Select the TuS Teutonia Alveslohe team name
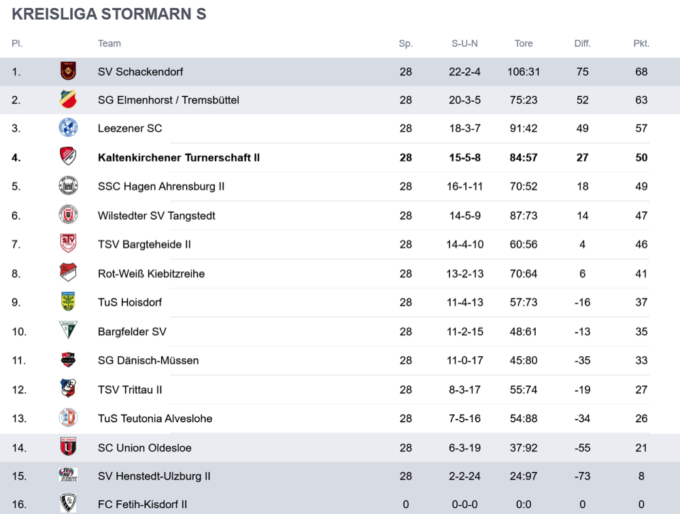This screenshot has width=680, height=514. coord(155,418)
